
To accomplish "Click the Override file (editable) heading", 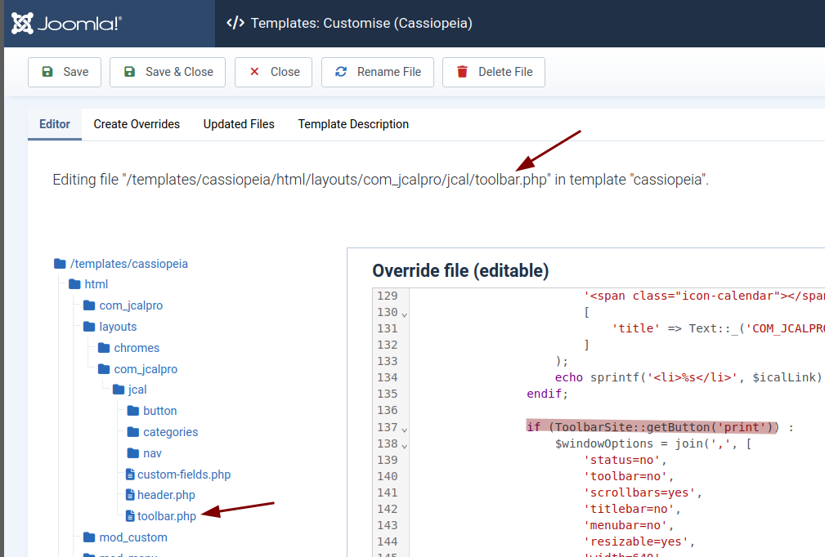I will point(460,270).
